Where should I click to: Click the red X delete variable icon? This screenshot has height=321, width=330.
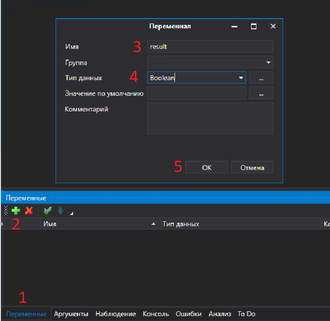click(x=29, y=211)
